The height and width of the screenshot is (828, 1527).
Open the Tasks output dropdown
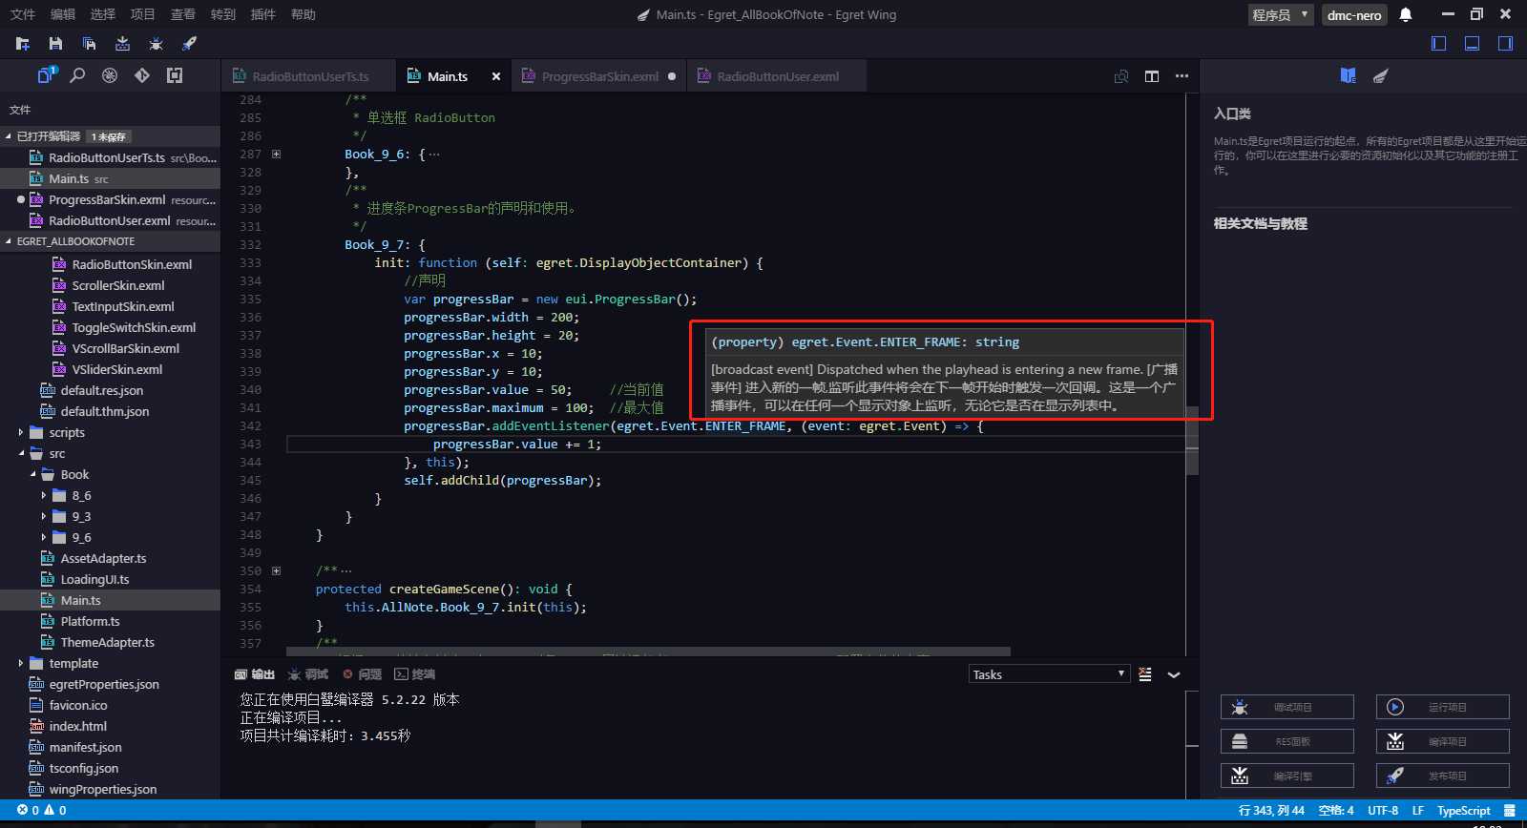[1049, 674]
